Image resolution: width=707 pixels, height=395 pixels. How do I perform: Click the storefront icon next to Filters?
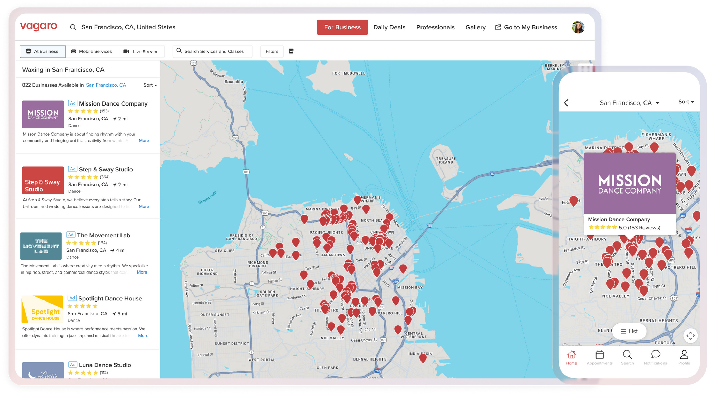click(x=291, y=51)
